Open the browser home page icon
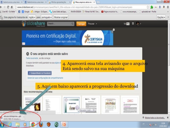This screenshot has height=128, width=170. tap(12, 7)
